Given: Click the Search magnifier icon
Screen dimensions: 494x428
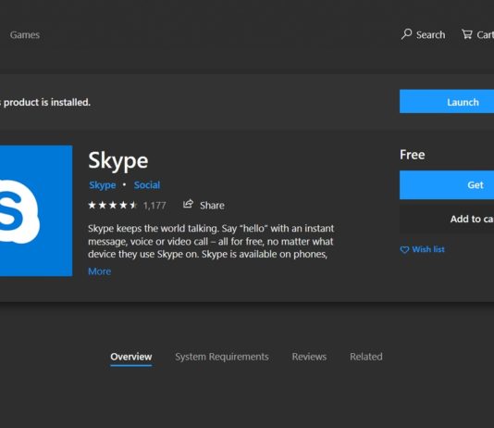Looking at the screenshot, I should 406,33.
